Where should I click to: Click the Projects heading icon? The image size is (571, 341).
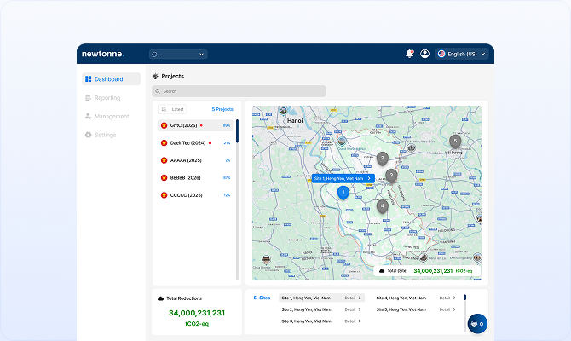click(x=155, y=76)
